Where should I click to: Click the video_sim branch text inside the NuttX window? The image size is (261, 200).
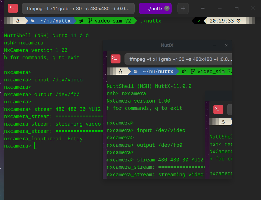click(211, 71)
